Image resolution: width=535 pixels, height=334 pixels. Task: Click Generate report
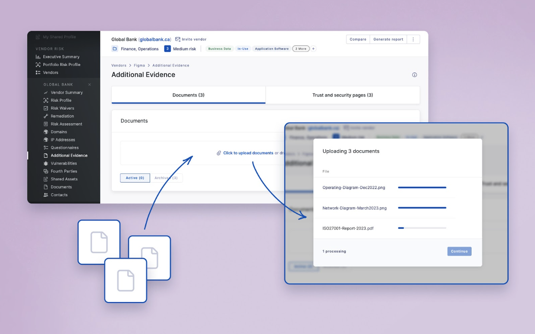pyautogui.click(x=388, y=39)
